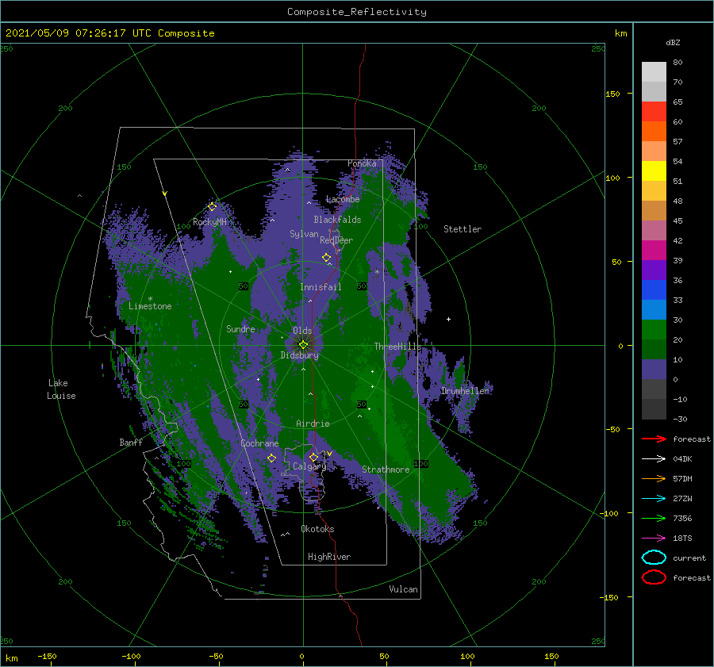Click the Ponoka label
Screen dimensions: 714x667
362,163
